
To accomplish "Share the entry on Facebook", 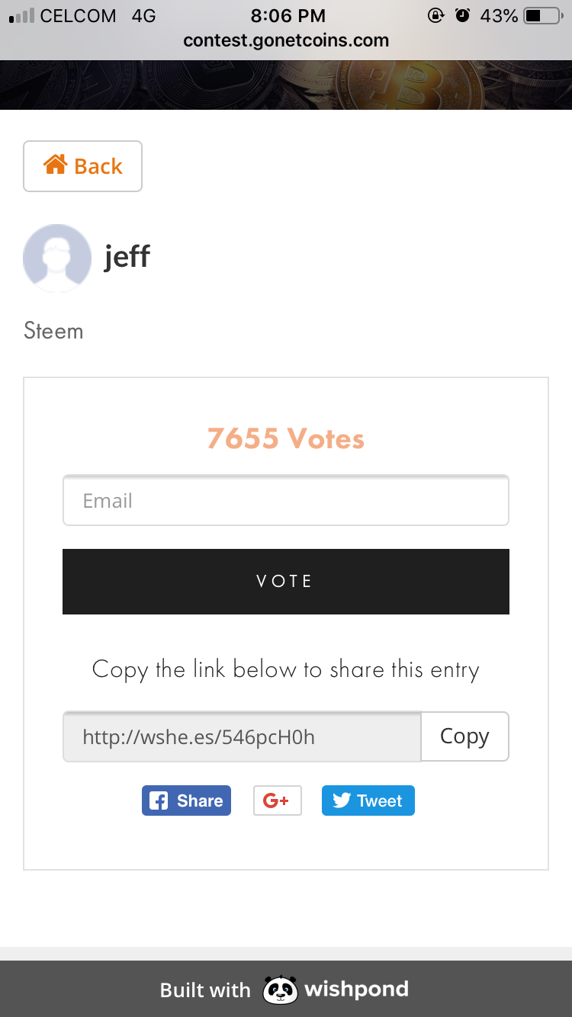I will [186, 800].
